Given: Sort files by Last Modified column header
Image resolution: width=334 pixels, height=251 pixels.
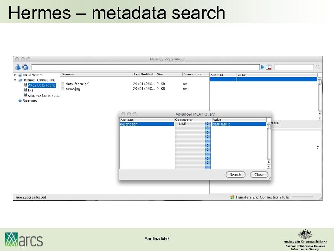Looking at the screenshot, I should pyautogui.click(x=144, y=74).
